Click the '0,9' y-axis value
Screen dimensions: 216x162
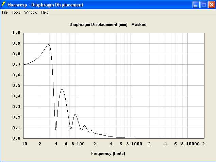click(16, 43)
